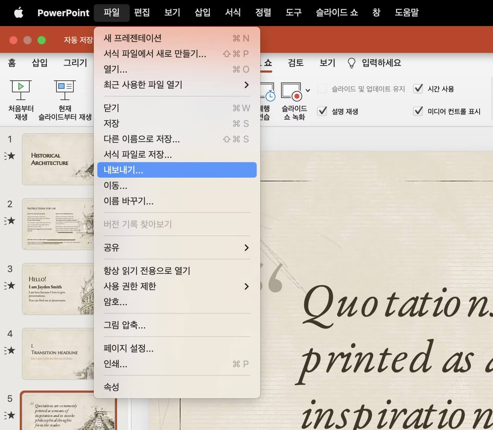The width and height of the screenshot is (493, 430).
Task: Switch to 검토 ribbon tab
Action: [x=296, y=63]
